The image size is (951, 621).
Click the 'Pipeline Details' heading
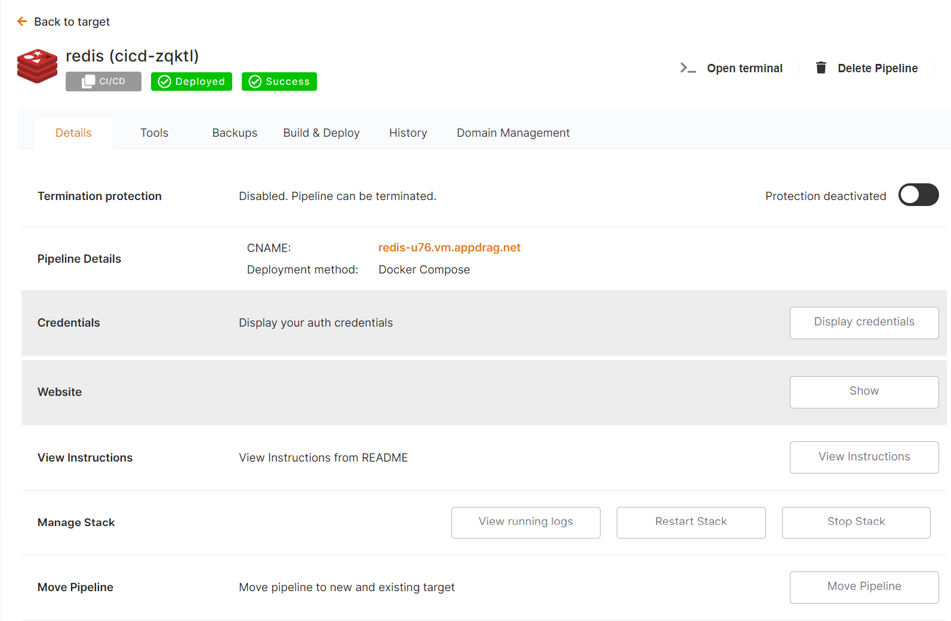[x=79, y=259]
